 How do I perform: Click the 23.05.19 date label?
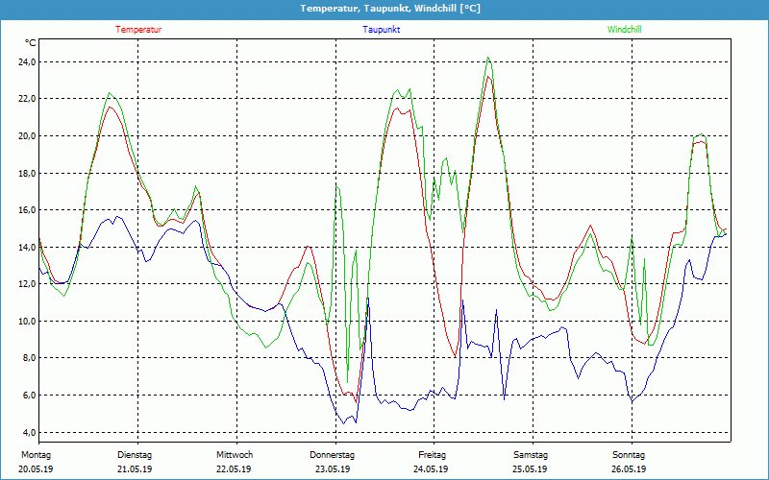[x=333, y=469]
